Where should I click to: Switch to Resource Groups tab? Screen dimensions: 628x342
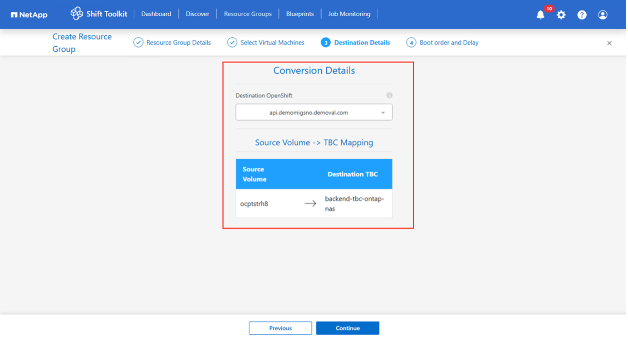(248, 14)
